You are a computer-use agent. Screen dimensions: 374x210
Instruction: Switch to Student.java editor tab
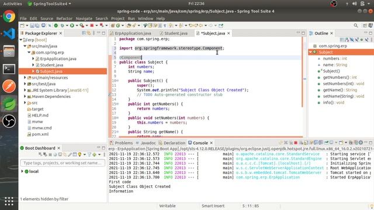[x=174, y=33]
